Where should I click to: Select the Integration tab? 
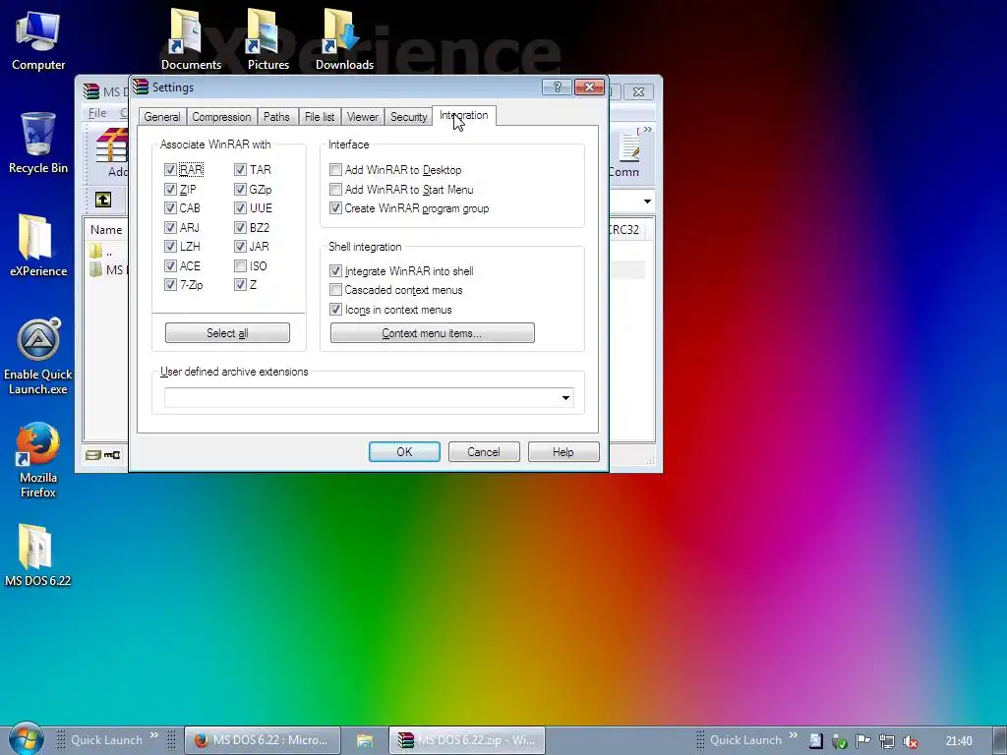464,116
